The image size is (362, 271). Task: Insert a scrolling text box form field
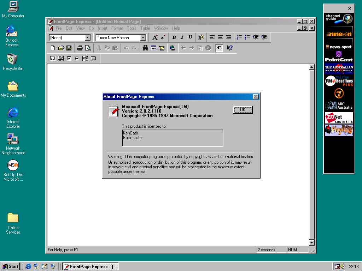61,58
